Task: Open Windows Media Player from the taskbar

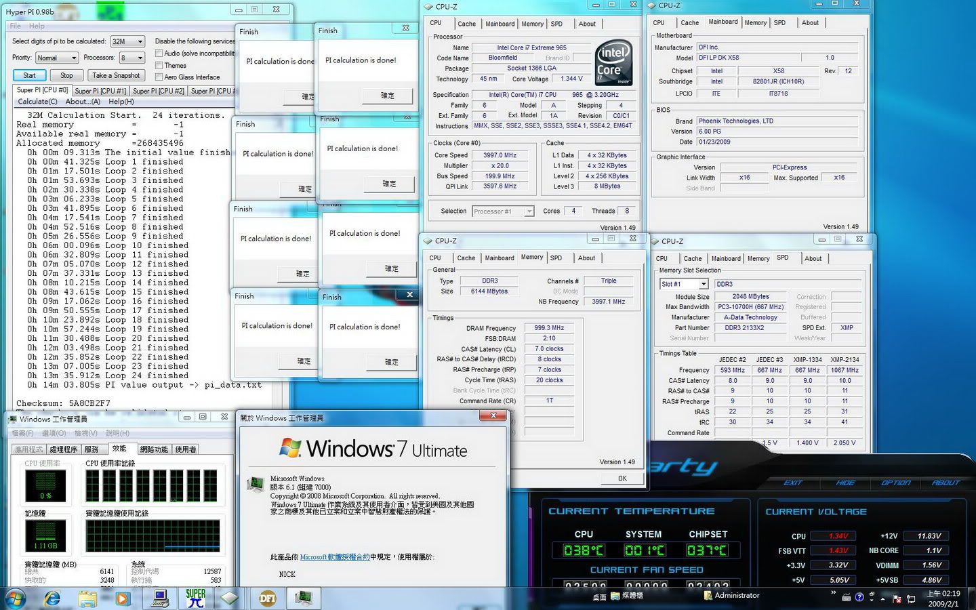Action: (x=123, y=598)
